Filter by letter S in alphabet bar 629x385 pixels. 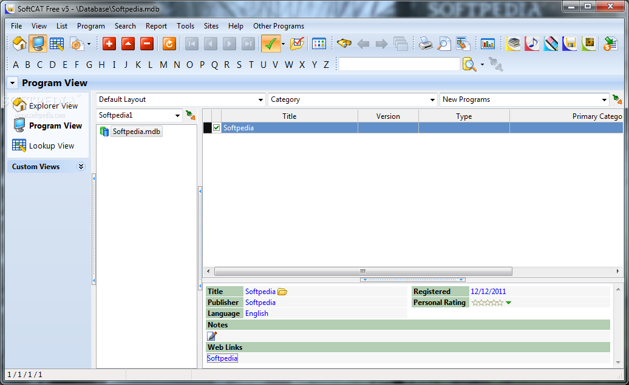pyautogui.click(x=239, y=64)
